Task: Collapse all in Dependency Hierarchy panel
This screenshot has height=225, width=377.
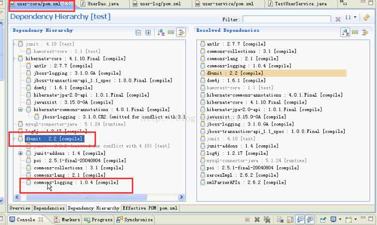Action: point(138,32)
